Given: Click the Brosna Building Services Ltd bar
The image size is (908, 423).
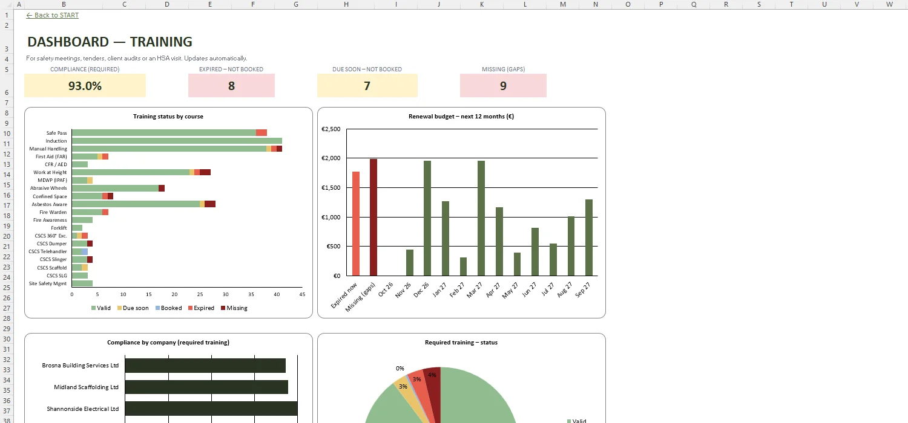Looking at the screenshot, I should 205,366.
